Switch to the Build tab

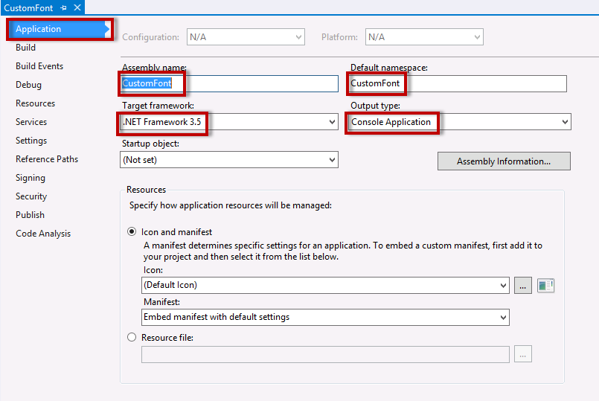pyautogui.click(x=26, y=48)
